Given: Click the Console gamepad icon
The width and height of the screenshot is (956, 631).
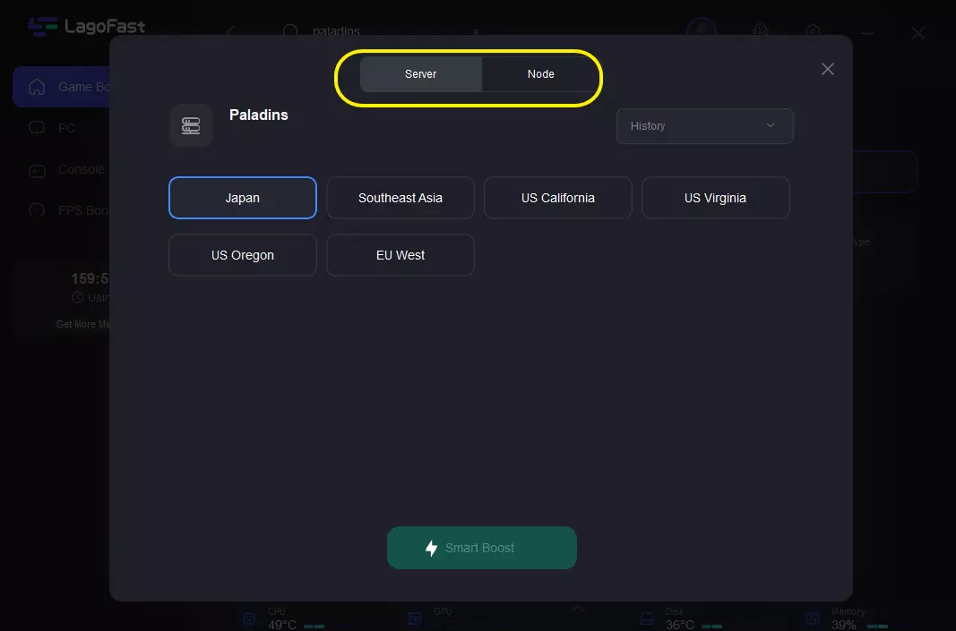Looking at the screenshot, I should coord(37,171).
